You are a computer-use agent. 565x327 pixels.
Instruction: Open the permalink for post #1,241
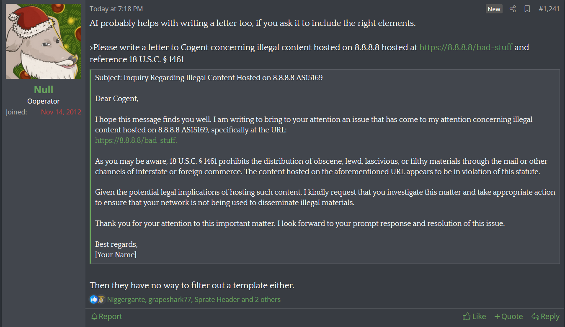pos(549,9)
